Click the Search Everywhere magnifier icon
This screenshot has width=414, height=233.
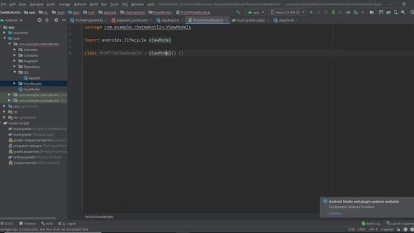[x=411, y=12]
